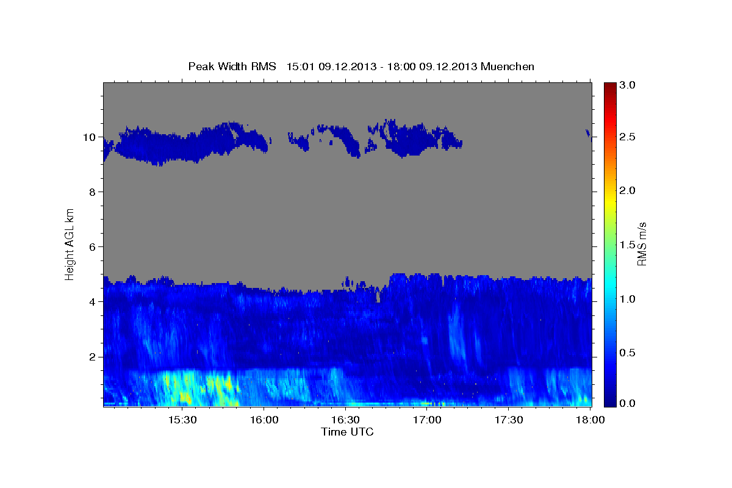Image resolution: width=732 pixels, height=488 pixels.
Task: Select the 15:30 time tick label
Action: 182,420
